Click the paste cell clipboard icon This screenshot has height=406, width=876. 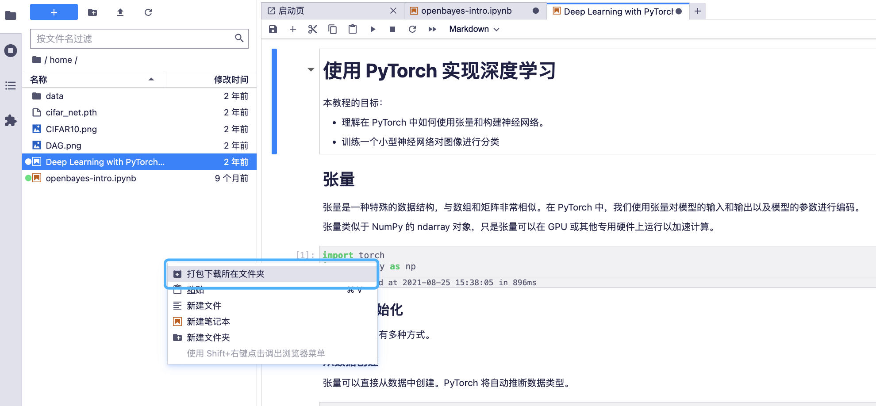(x=353, y=29)
